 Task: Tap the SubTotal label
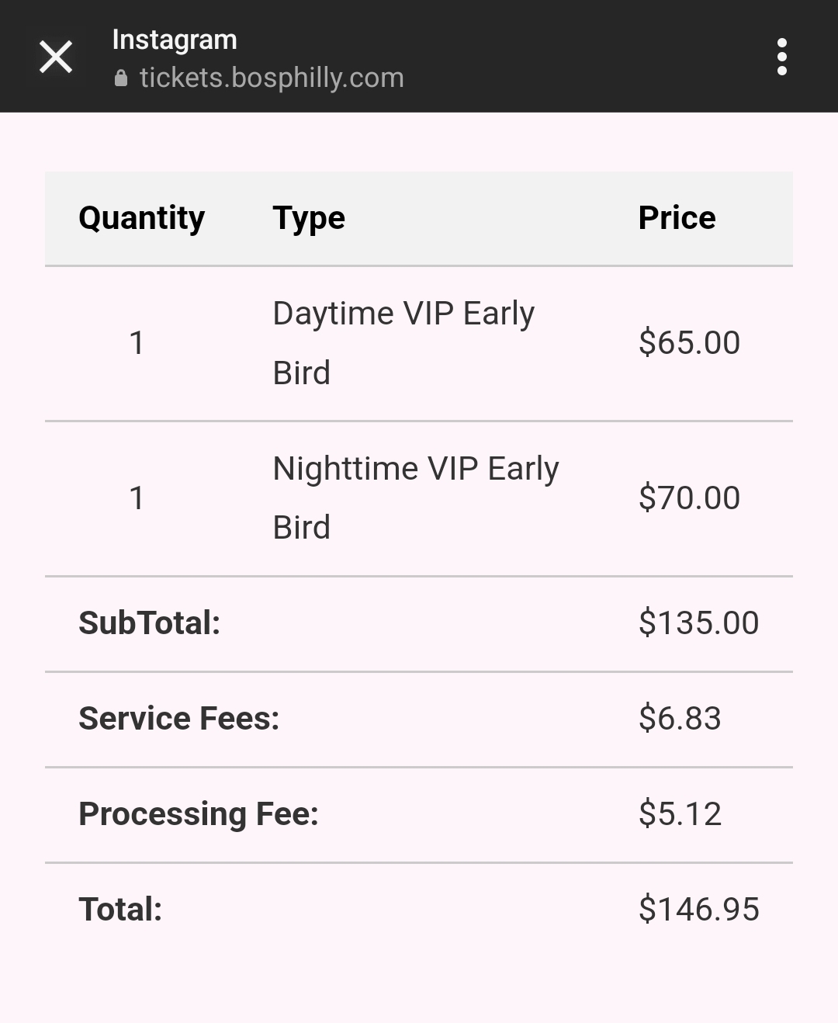coord(150,622)
